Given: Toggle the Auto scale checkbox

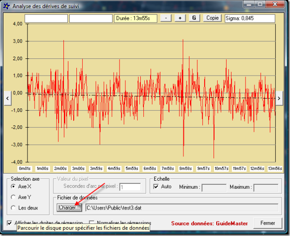Looking at the screenshot, I should click(x=156, y=187).
